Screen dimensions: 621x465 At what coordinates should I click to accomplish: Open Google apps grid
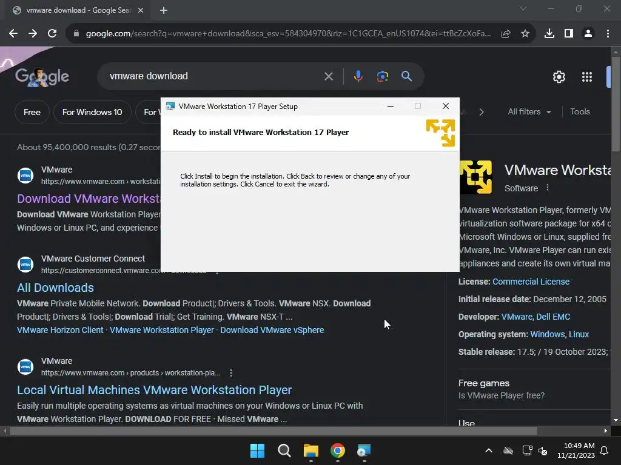(587, 77)
